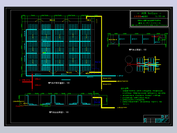The image size is (177, 133).
Task: Select the upper circle in the detail view
Action: (x=129, y=59)
